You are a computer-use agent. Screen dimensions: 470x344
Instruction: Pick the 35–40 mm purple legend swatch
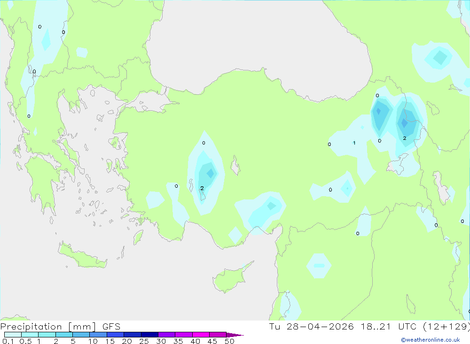pyautogui.click(x=184, y=335)
